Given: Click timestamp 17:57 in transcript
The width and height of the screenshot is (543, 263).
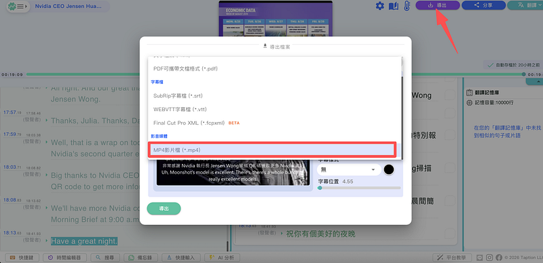Looking at the screenshot, I should tap(12, 113).
